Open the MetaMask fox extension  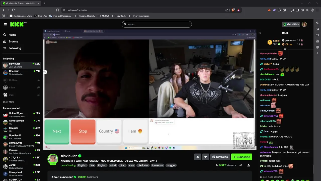tap(269, 10)
